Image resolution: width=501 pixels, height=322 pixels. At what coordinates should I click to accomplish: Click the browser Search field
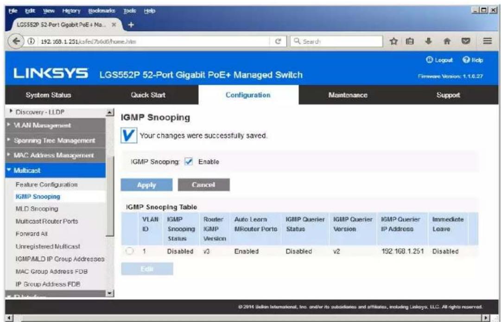point(336,42)
